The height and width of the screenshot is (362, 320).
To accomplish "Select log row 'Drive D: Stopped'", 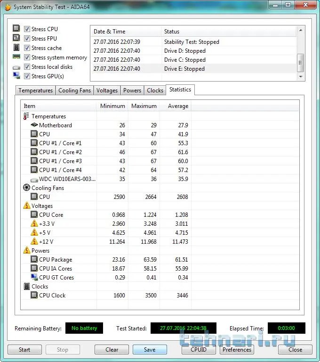I will [x=193, y=51].
